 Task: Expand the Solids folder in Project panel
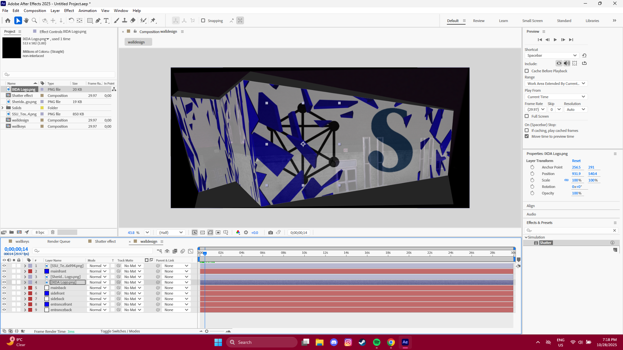click(3, 108)
